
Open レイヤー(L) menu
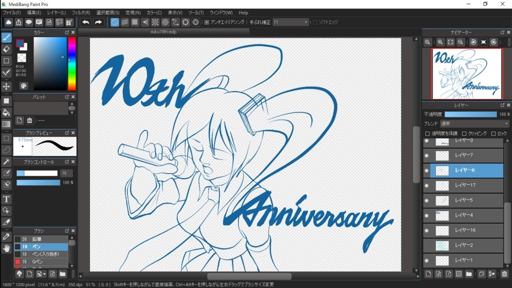[56, 12]
